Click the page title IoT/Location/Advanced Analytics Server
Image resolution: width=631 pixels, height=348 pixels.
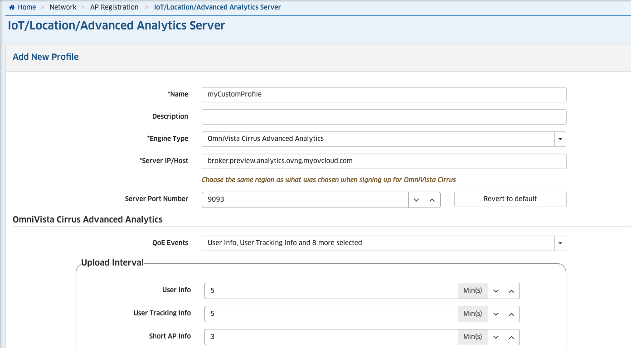pos(116,26)
